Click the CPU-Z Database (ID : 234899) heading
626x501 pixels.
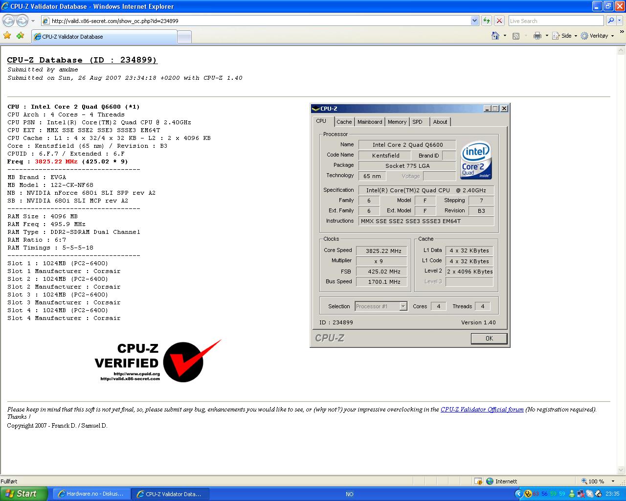coord(82,60)
